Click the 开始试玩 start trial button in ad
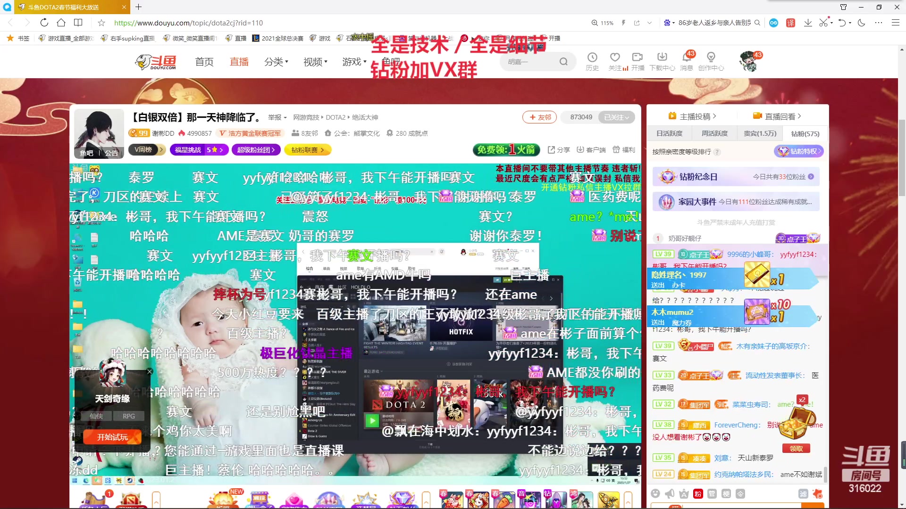The width and height of the screenshot is (906, 509). [112, 437]
